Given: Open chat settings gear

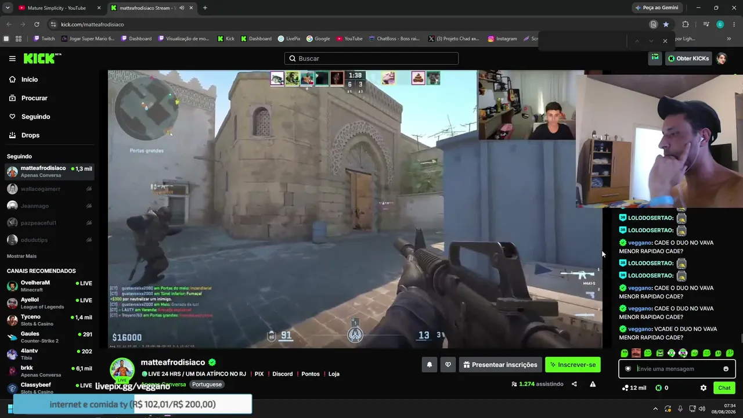Looking at the screenshot, I should click(704, 388).
